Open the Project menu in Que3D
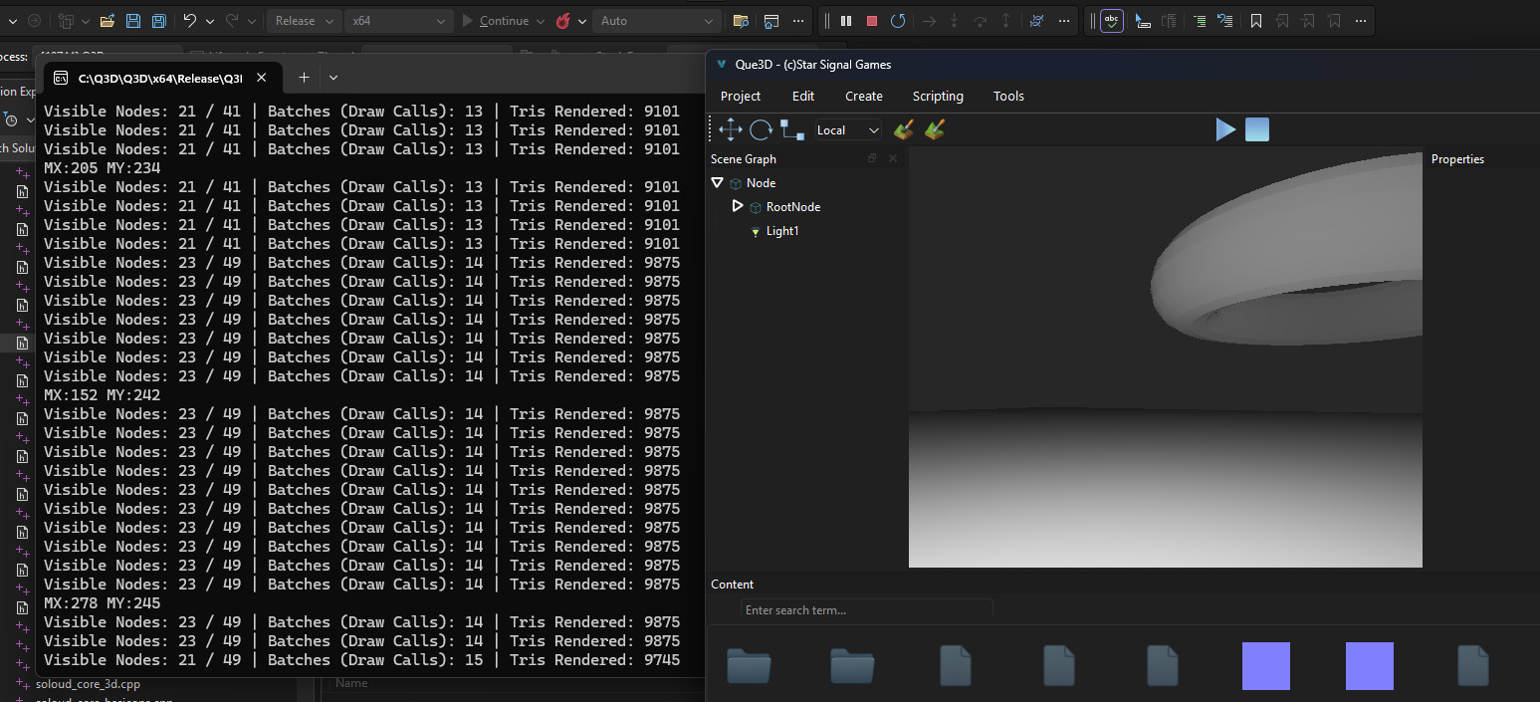 (x=741, y=96)
